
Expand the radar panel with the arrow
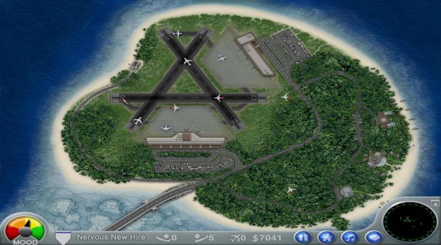[435, 203]
